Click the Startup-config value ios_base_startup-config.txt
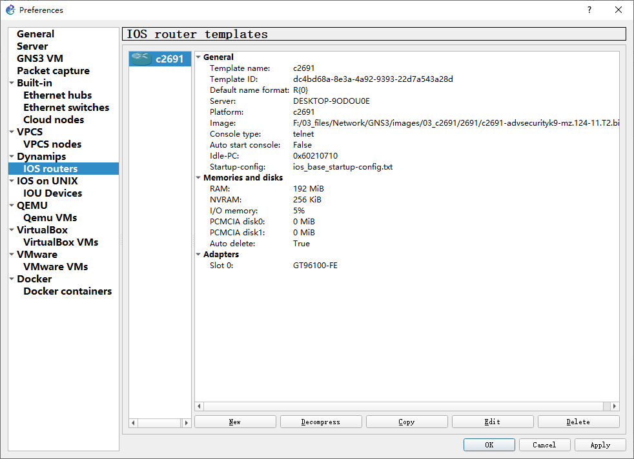Viewport: 634px width, 459px height. tap(342, 167)
